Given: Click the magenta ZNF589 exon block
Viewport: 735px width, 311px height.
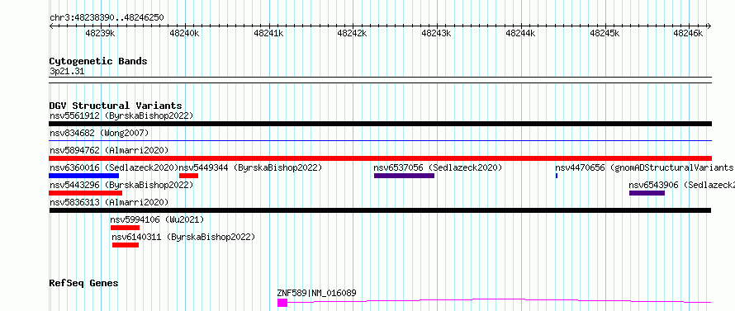Looking at the screenshot, I should pyautogui.click(x=282, y=303).
